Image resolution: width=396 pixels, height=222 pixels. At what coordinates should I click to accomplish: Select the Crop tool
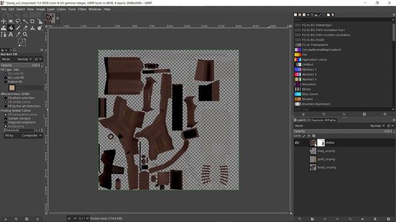32,22
